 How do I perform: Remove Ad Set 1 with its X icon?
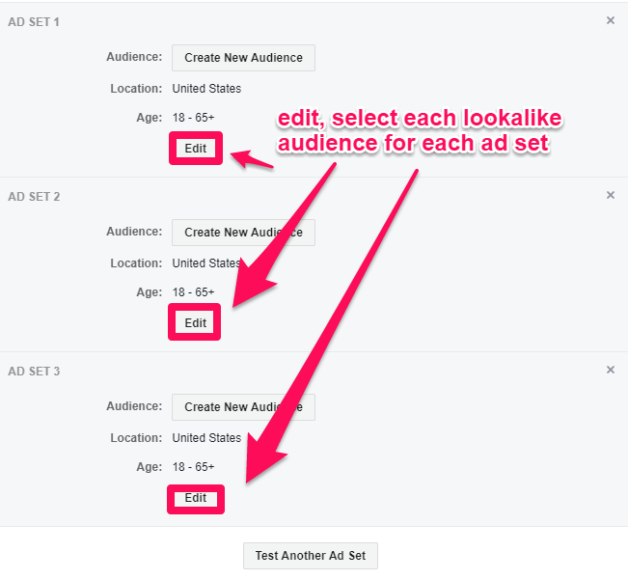pyautogui.click(x=610, y=20)
